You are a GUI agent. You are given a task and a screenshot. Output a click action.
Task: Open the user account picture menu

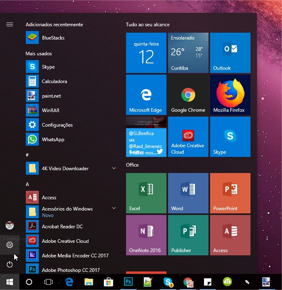10,225
